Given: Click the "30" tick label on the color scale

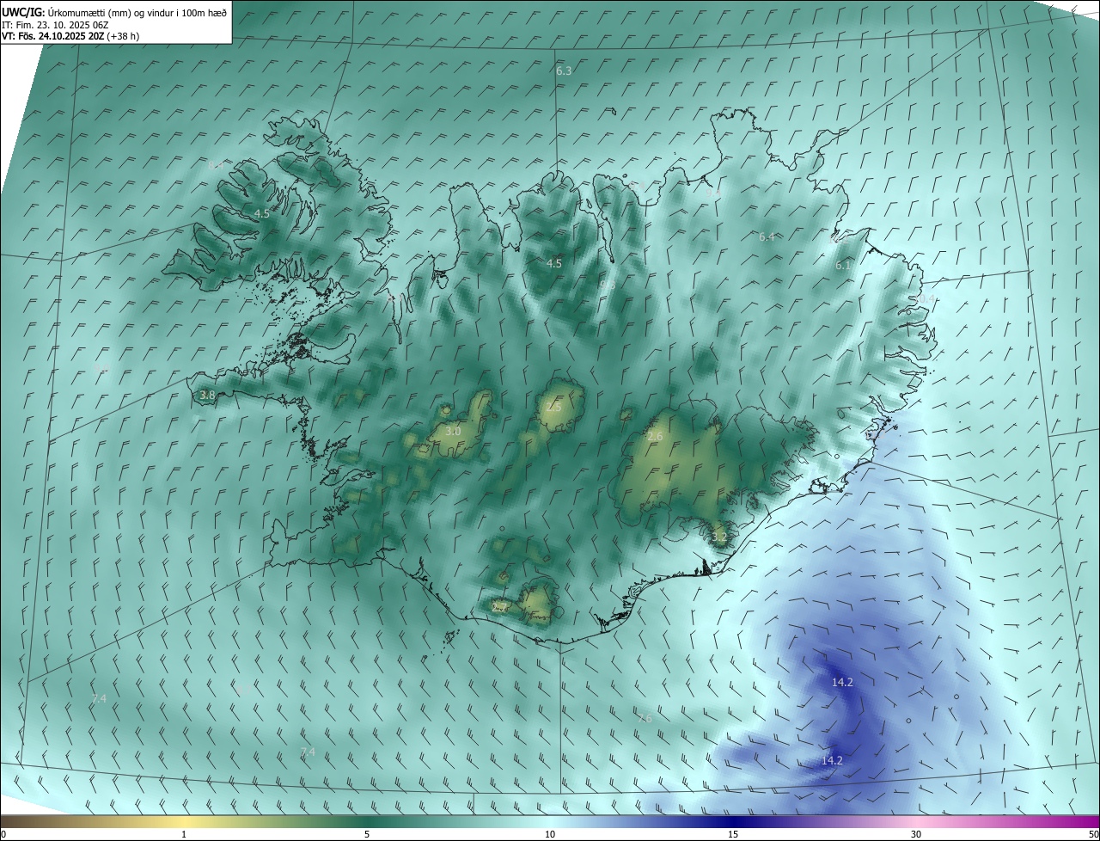Looking at the screenshot, I should pyautogui.click(x=916, y=835).
